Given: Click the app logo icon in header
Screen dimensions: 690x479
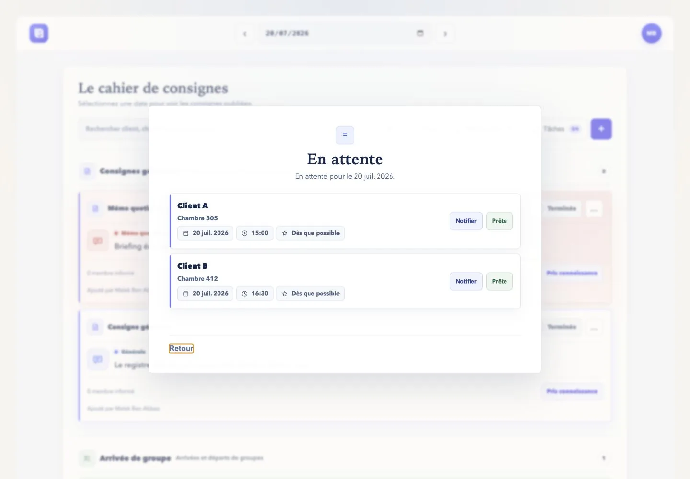Looking at the screenshot, I should tap(39, 34).
